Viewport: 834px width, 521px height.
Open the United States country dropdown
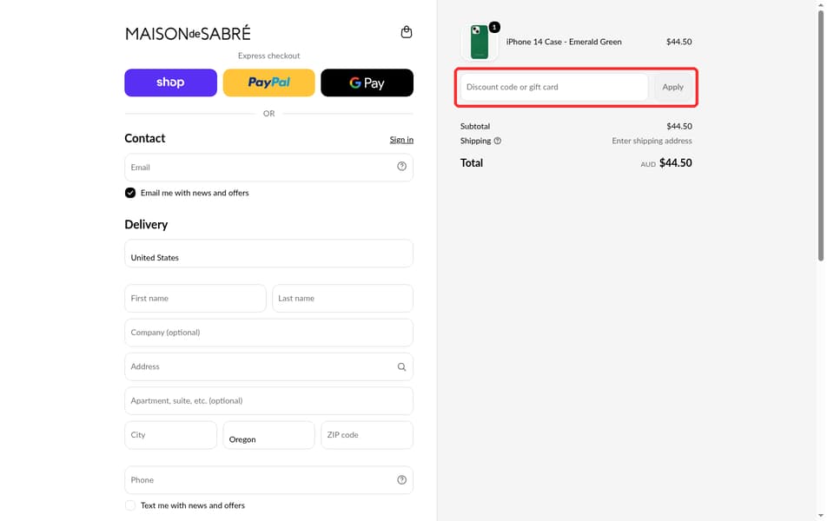click(268, 254)
